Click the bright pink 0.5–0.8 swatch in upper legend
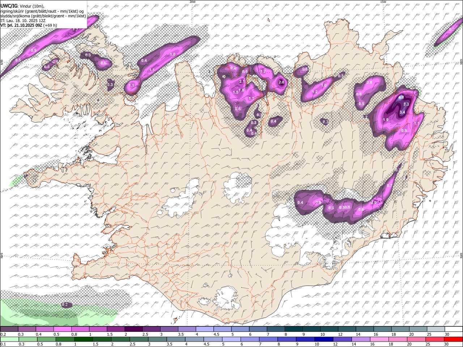The width and height of the screenshot is (463, 347). click(x=63, y=329)
